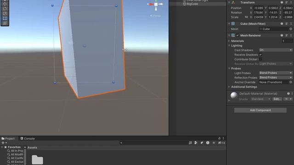294x165 pixels.
Task: Enable Contribute Global Illumination checkbox
Action: coord(260,59)
